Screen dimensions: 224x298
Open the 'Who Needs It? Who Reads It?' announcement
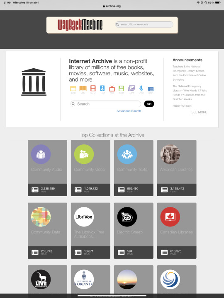[x=190, y=93]
